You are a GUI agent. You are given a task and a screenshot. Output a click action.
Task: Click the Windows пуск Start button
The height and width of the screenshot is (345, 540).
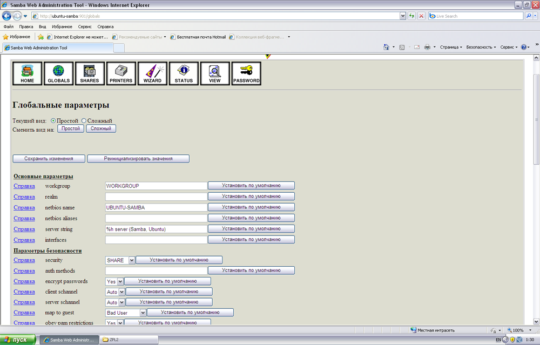tap(19, 340)
